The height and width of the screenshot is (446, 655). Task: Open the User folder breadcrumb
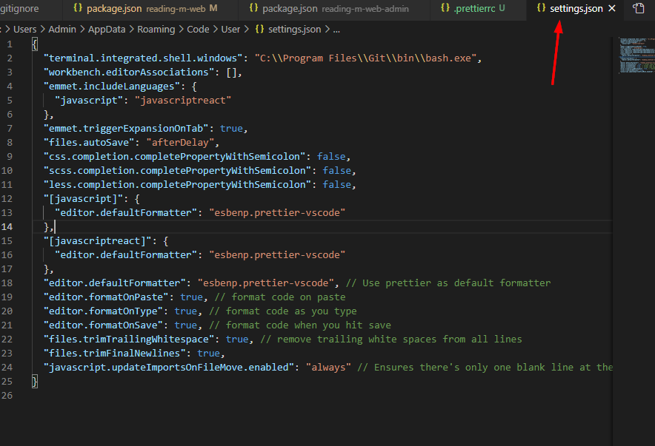click(x=231, y=30)
